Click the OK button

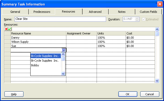pos(128,94)
